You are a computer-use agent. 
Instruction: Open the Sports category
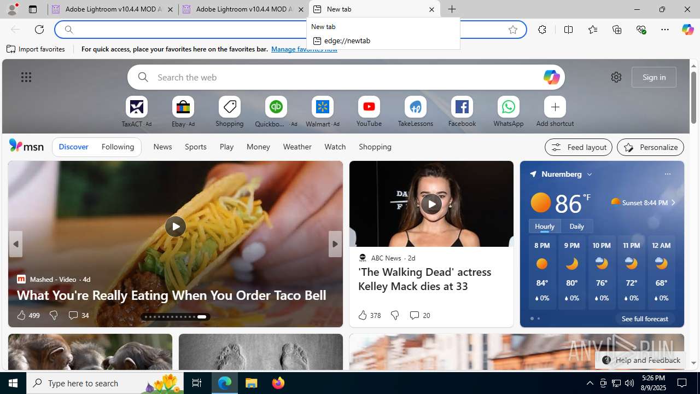point(196,147)
